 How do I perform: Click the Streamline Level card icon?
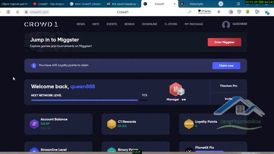pos(34,150)
